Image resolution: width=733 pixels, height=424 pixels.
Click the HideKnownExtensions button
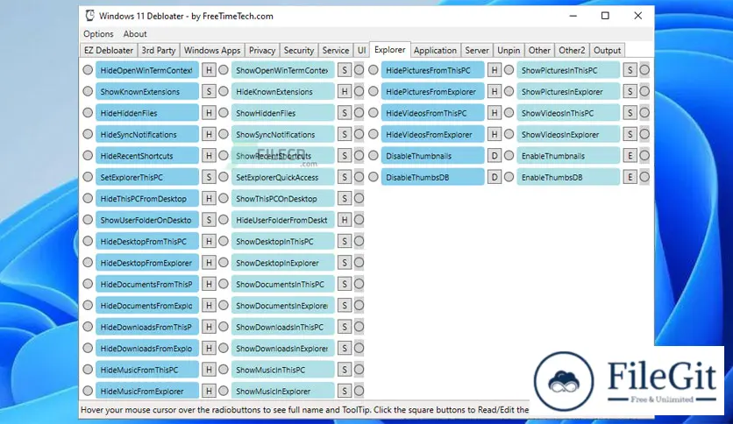coord(283,92)
